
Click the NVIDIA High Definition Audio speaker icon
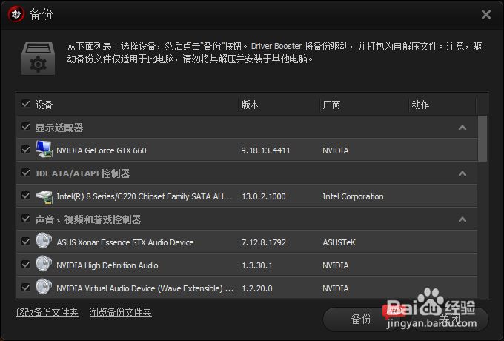click(x=44, y=264)
